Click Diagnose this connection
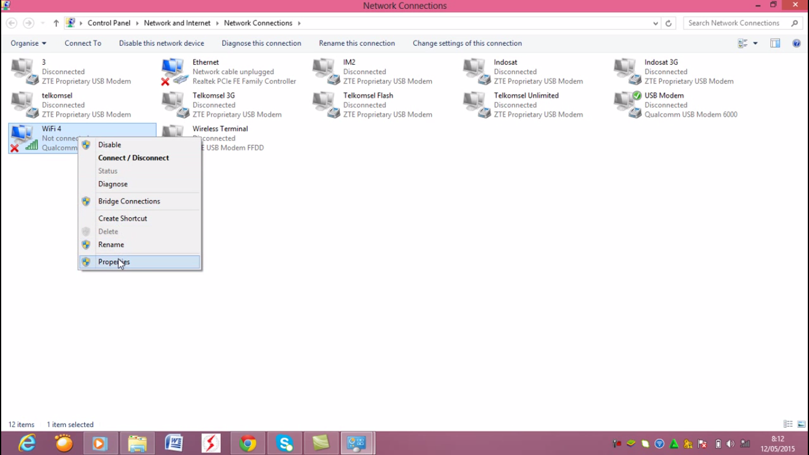 coord(261,43)
